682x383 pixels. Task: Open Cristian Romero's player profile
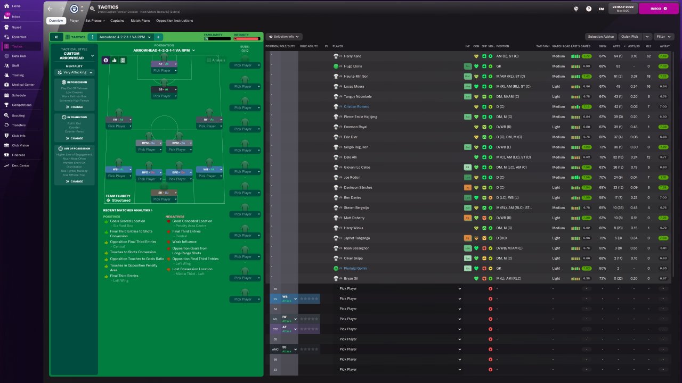click(356, 106)
